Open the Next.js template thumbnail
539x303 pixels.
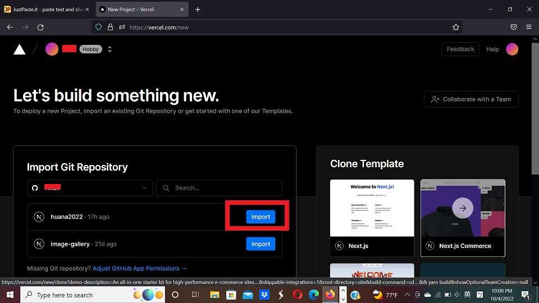pos(372,208)
